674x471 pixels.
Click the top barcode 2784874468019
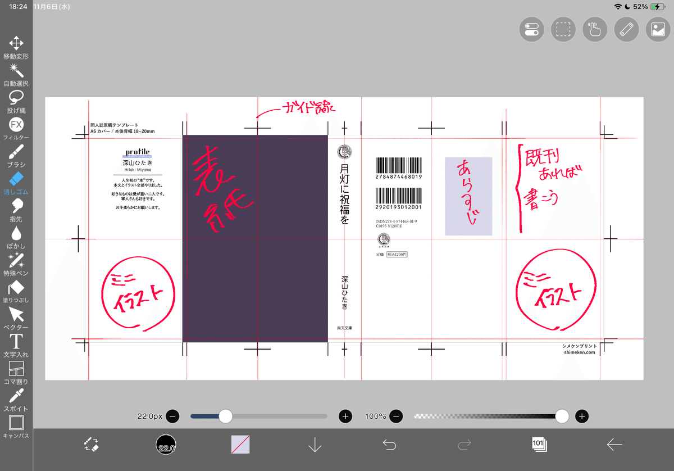click(399, 169)
